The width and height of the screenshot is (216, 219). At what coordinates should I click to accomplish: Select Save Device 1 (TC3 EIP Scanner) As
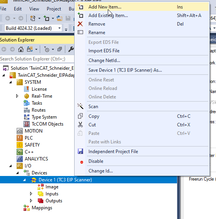(142, 70)
